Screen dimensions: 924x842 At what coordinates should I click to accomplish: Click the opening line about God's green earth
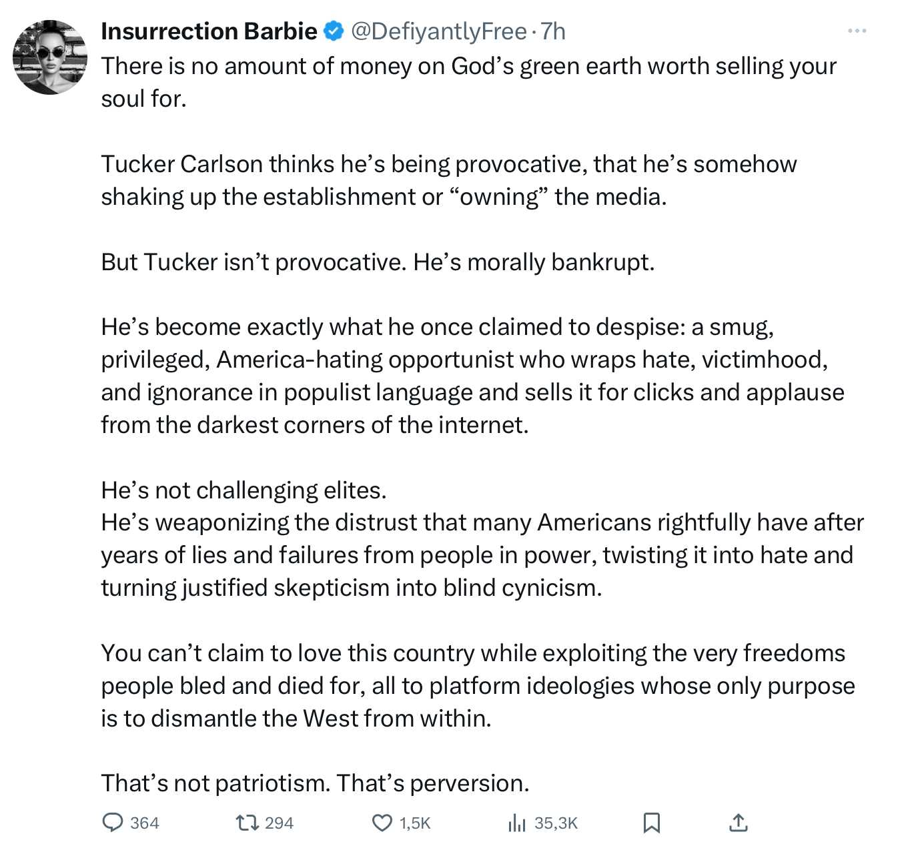(468, 67)
